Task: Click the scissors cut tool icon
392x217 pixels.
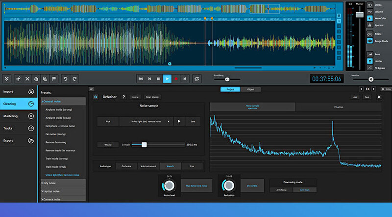Action: [18, 78]
